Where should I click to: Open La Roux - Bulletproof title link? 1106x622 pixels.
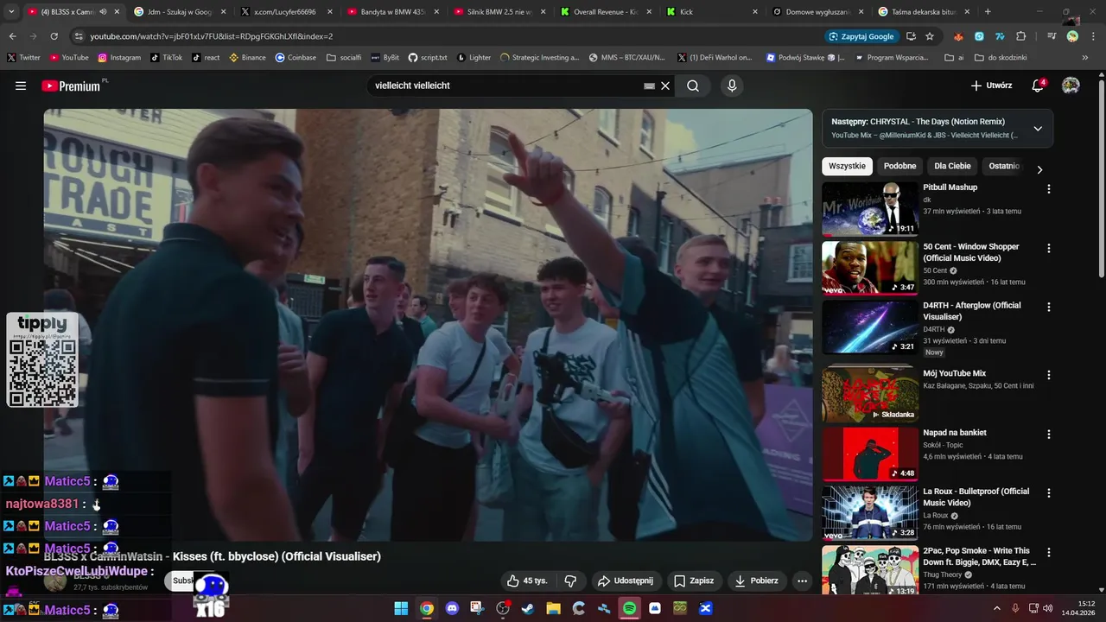click(976, 497)
